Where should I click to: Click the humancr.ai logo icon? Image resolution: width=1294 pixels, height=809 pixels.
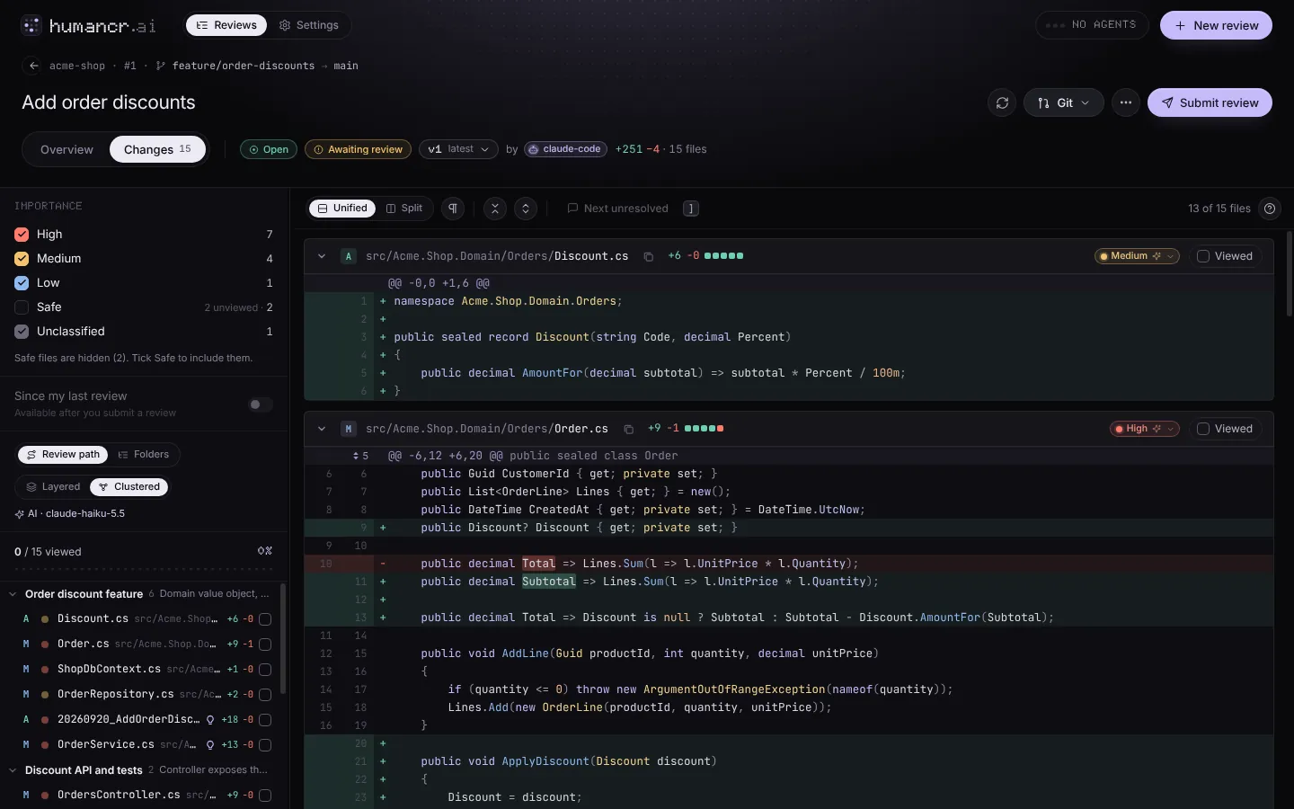[31, 25]
